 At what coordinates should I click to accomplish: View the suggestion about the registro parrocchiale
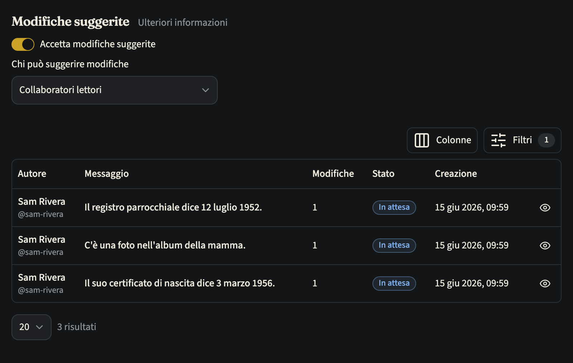545,208
